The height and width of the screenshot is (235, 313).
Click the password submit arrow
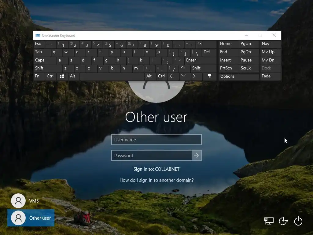coord(197,155)
